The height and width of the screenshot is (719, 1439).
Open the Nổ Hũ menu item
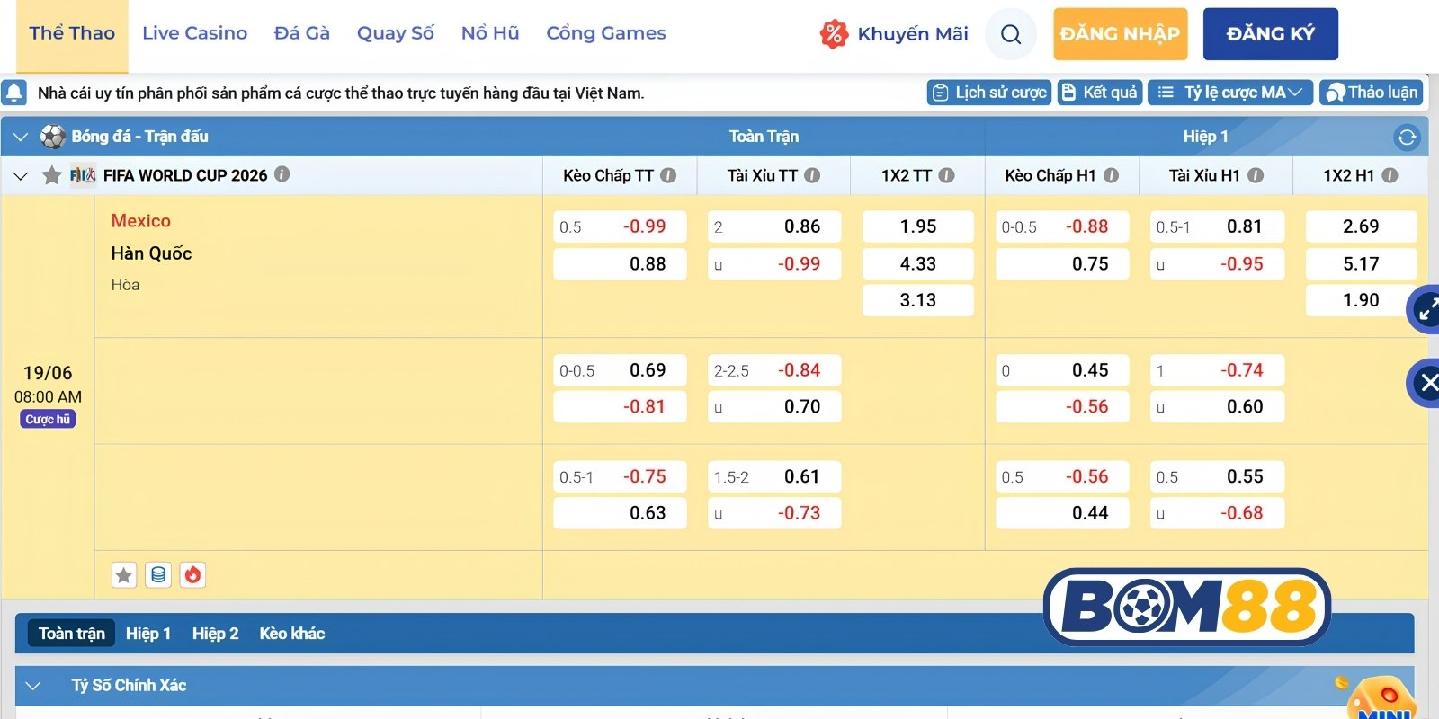point(490,34)
